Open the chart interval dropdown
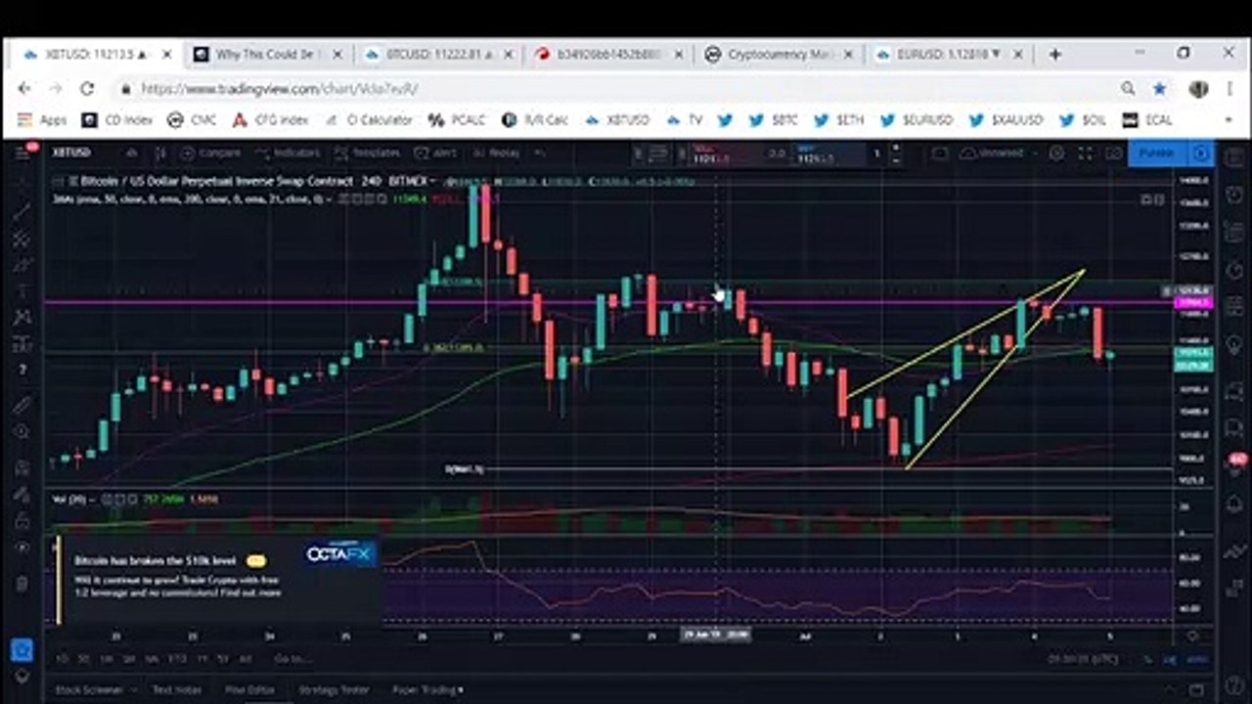This screenshot has height=704, width=1252. 131,154
